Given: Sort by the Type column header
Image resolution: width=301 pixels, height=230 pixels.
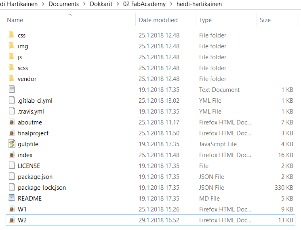Looking at the screenshot, I should point(205,20).
